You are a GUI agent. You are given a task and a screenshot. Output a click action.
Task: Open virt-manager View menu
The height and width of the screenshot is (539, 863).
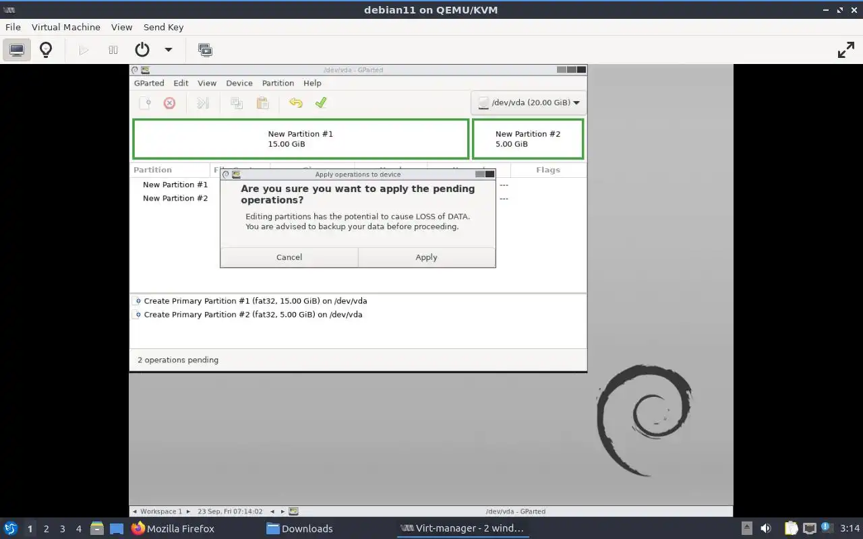121,27
